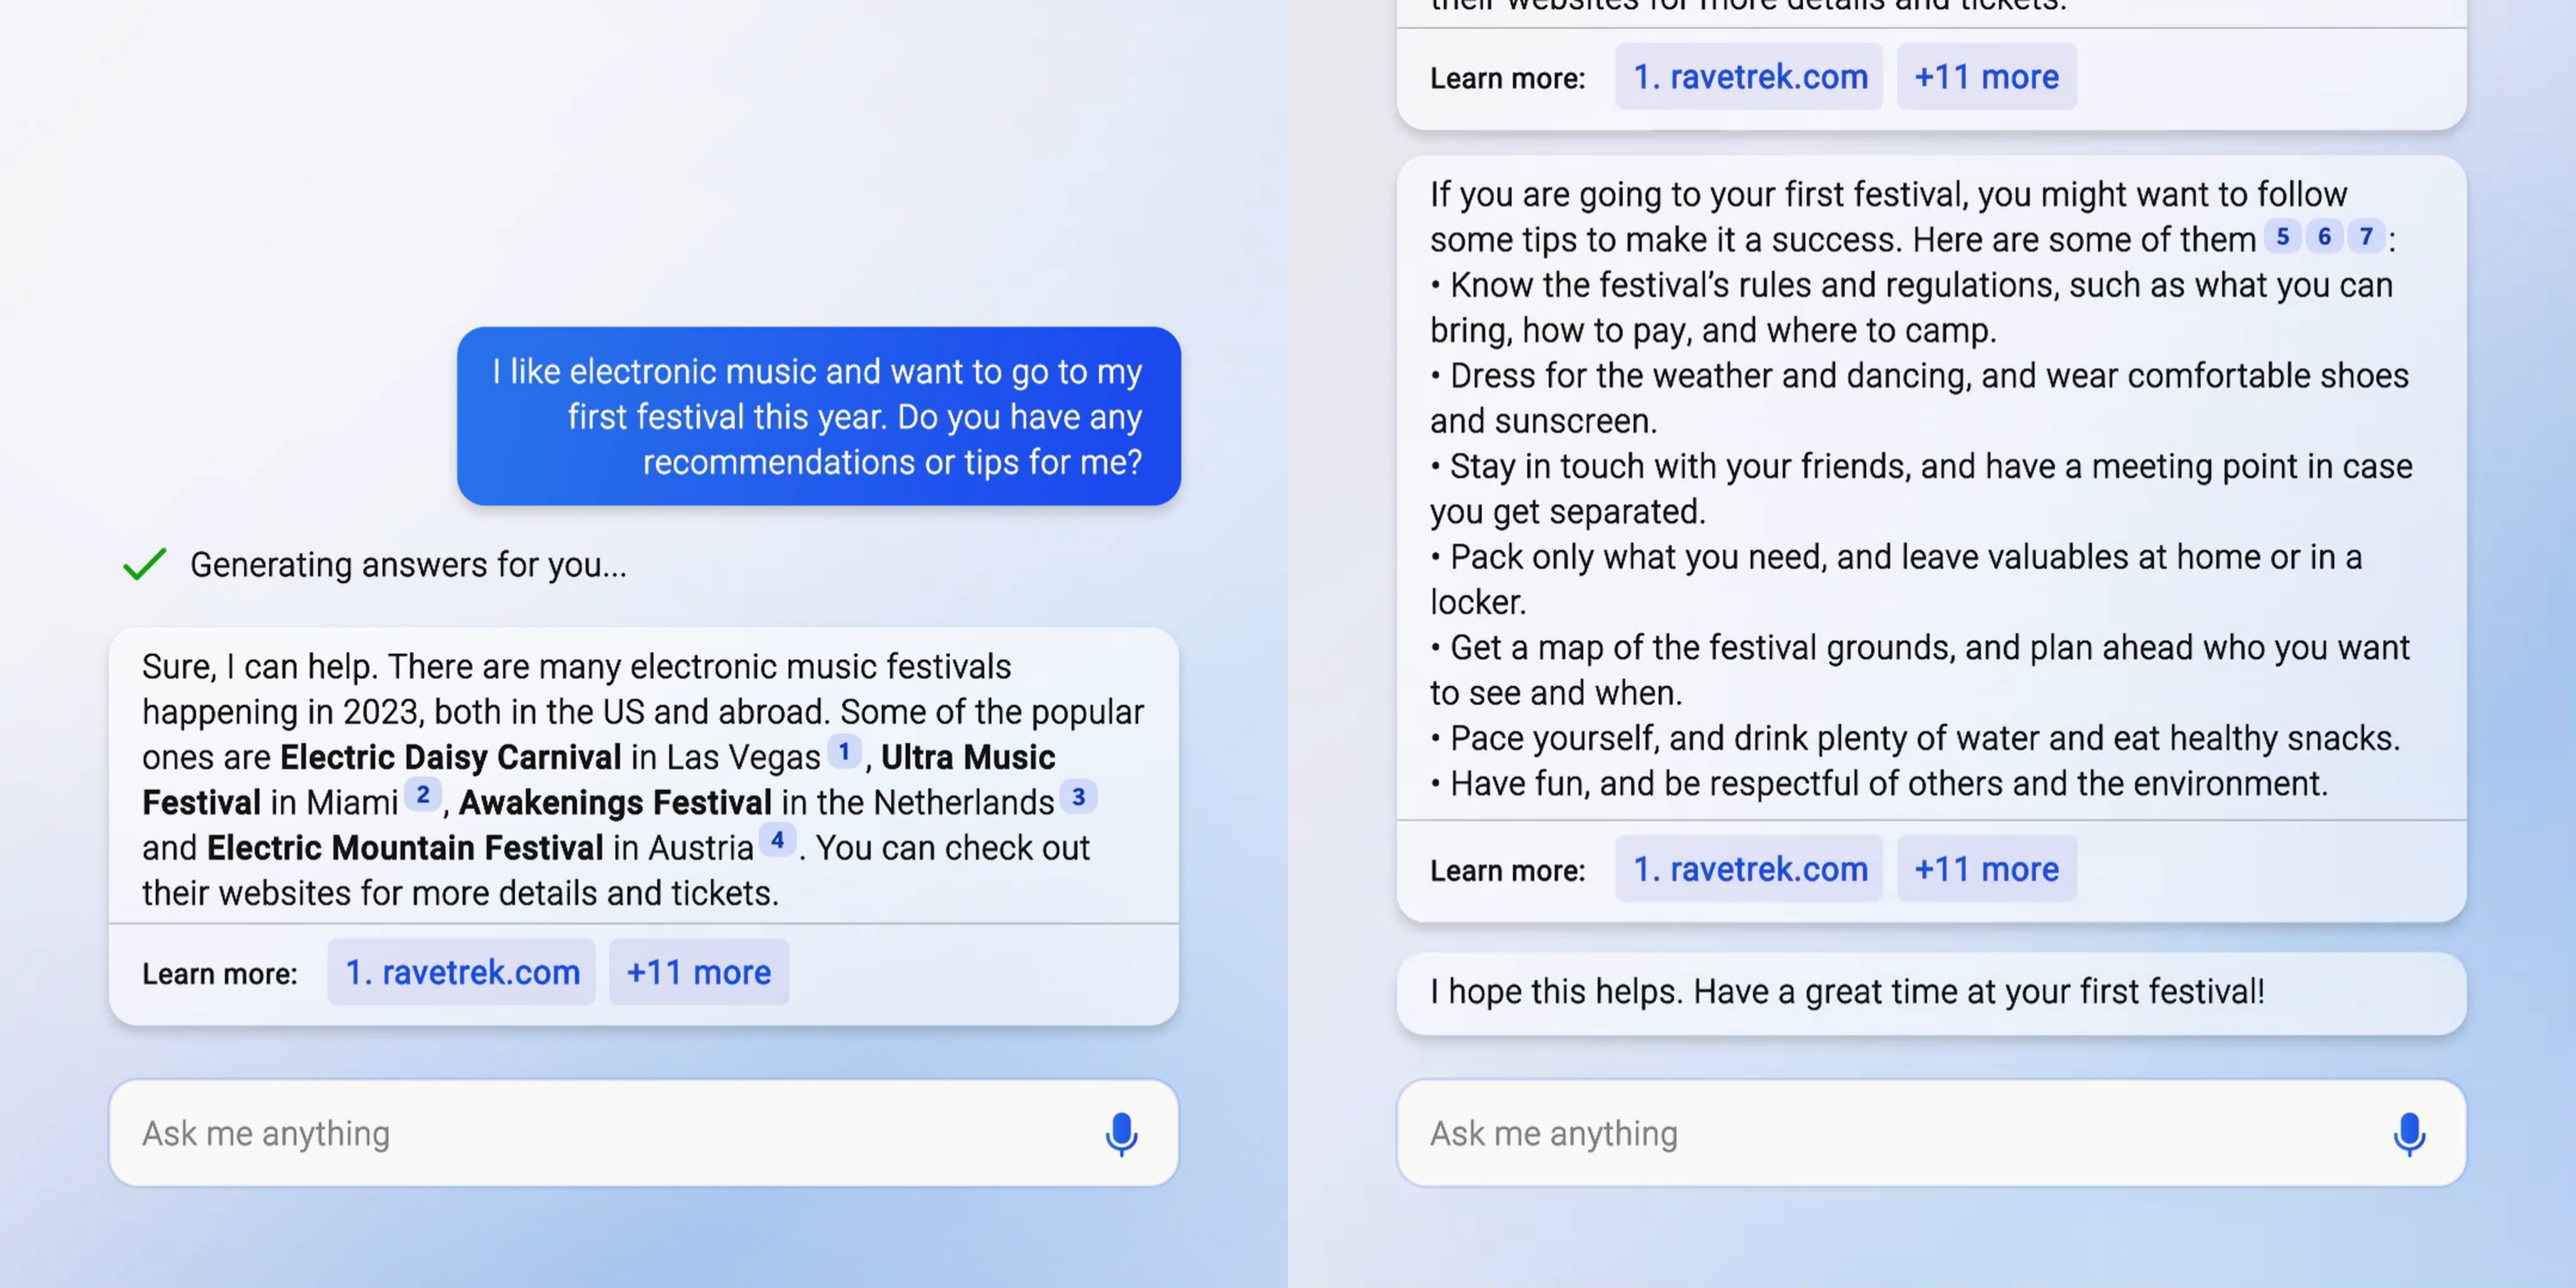This screenshot has height=1288, width=2576.
Task: Open citation 4 after Austria
Action: 777,841
